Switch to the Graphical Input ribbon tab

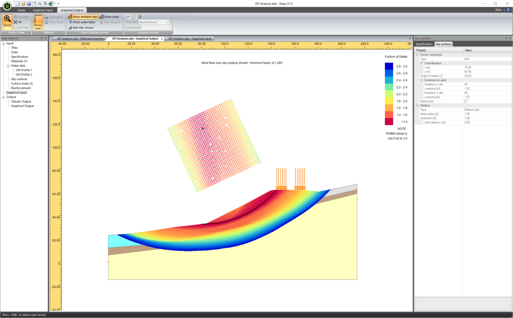[x=43, y=10]
